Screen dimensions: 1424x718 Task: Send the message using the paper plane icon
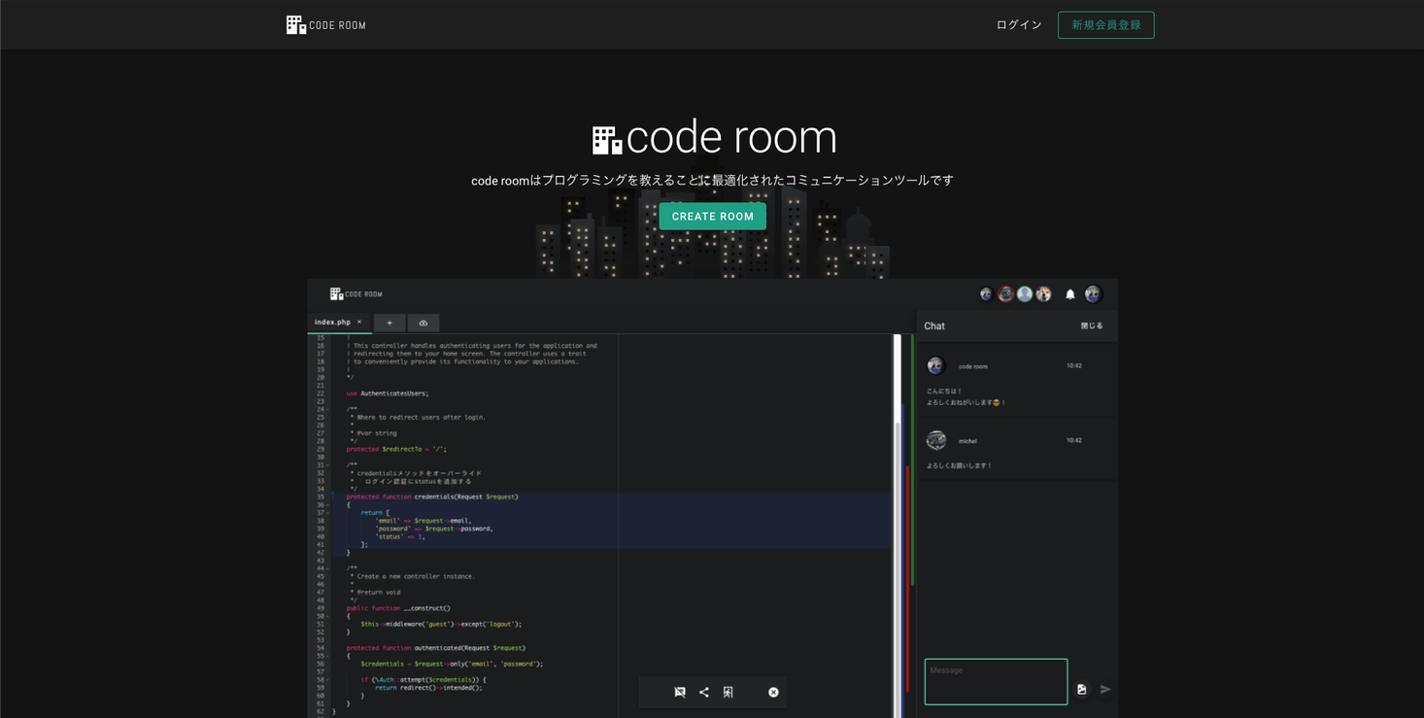1104,690
